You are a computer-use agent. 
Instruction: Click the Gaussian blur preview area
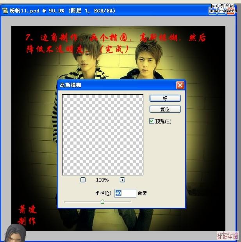tap(103, 135)
